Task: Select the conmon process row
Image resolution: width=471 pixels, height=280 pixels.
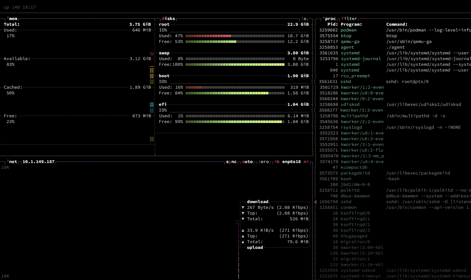Action: pos(395,208)
